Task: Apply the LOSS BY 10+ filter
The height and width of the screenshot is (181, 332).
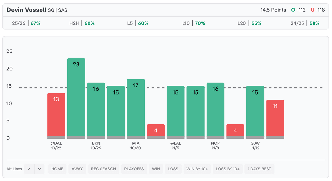Action: point(228,169)
